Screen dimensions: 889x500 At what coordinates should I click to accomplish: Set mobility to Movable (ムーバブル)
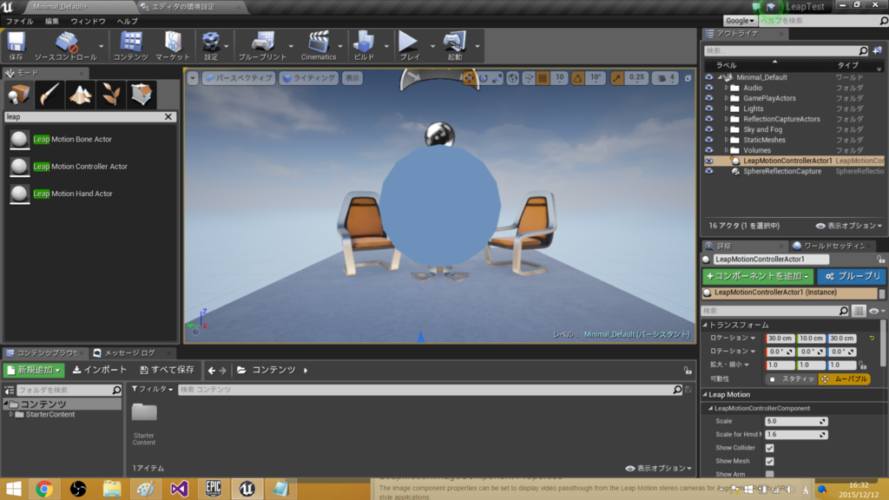tap(844, 378)
